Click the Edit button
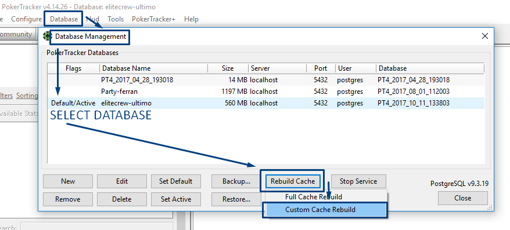 (x=122, y=181)
